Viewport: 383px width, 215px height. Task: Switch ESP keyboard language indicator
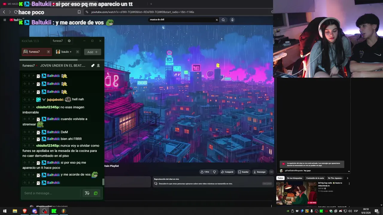[x=356, y=211]
